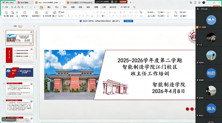Toggle strikethrough text formatting
The image size is (222, 123).
coord(83,16)
